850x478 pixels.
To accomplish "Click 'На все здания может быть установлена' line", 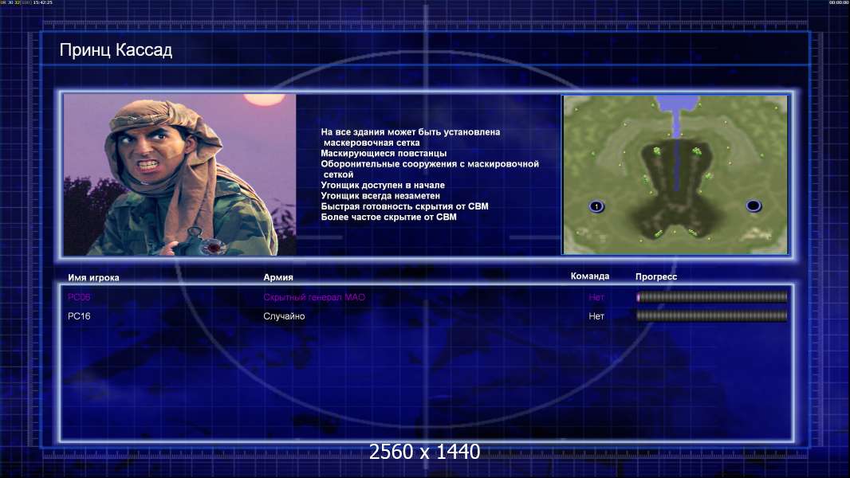I will pyautogui.click(x=411, y=132).
